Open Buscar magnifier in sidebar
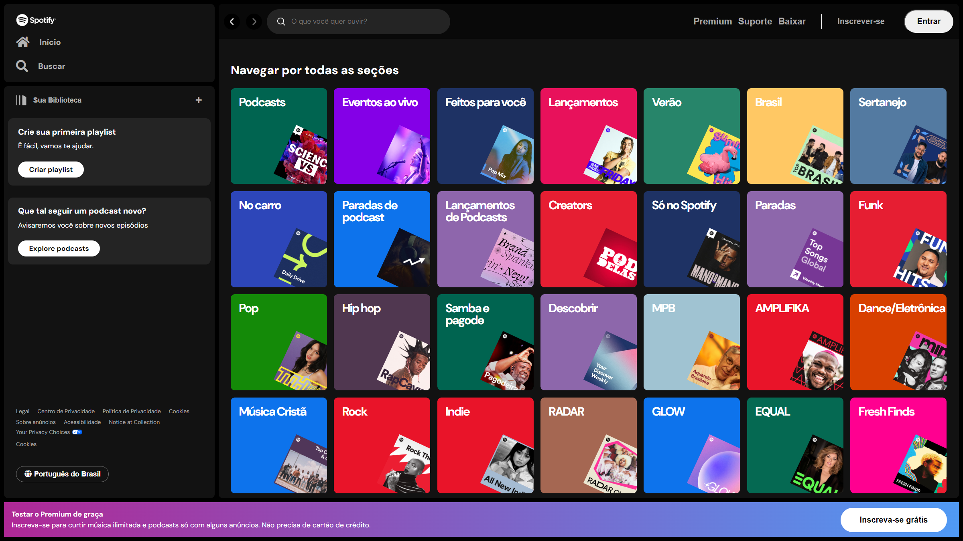 (x=22, y=66)
